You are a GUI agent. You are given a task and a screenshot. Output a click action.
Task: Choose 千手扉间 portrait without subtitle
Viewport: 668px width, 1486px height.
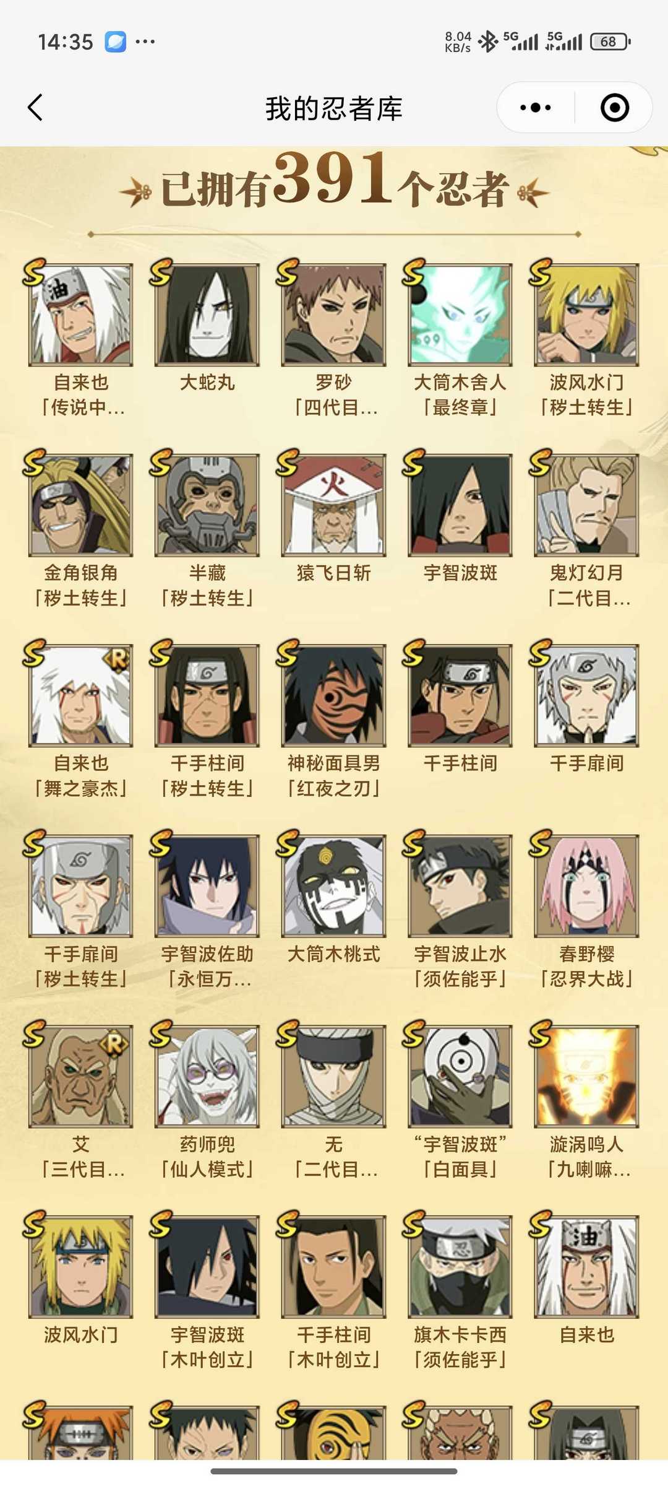pyautogui.click(x=587, y=695)
